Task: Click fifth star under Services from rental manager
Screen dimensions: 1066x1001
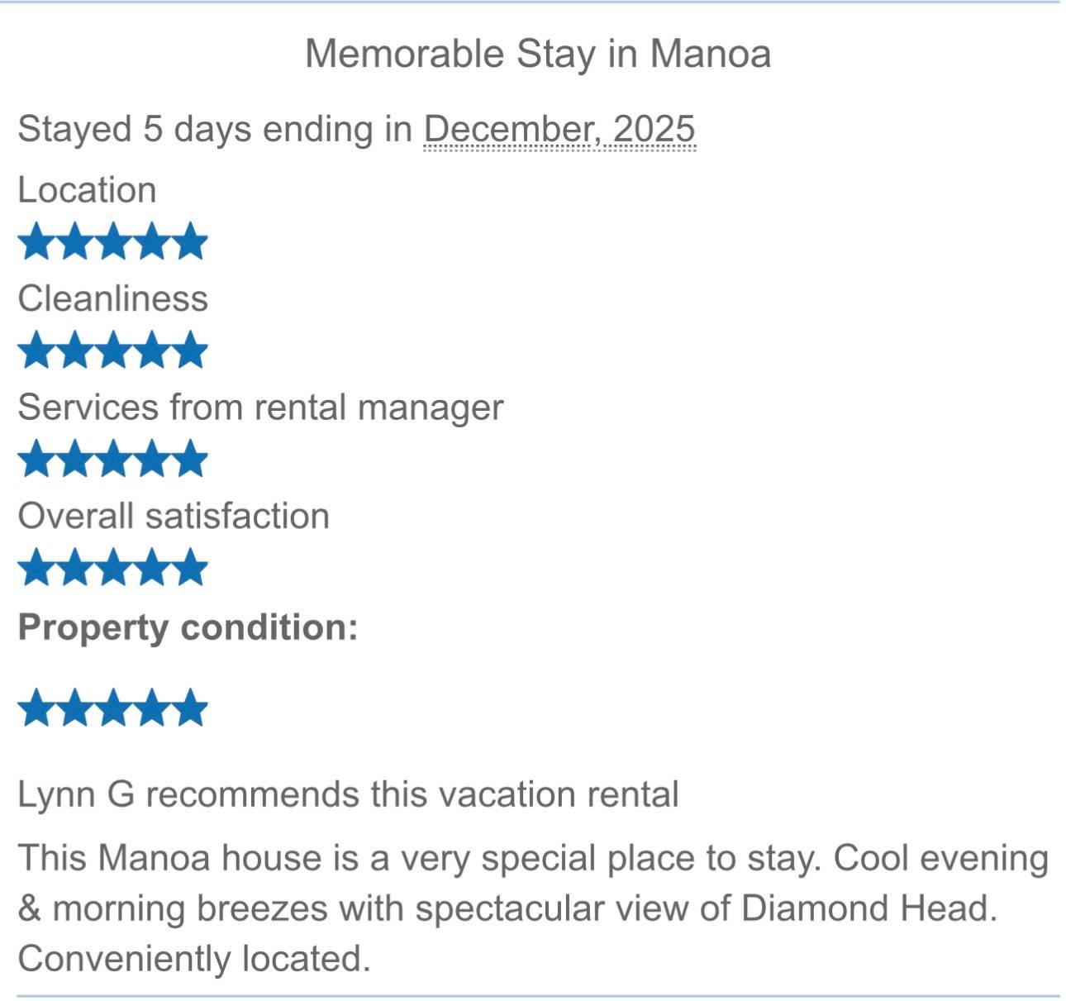Action: point(191,459)
